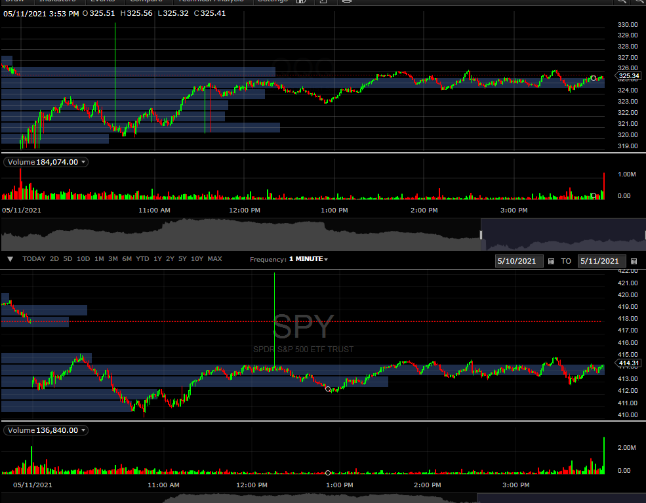Switch to the 1M time range
The width and height of the screenshot is (646, 503).
pos(99,258)
